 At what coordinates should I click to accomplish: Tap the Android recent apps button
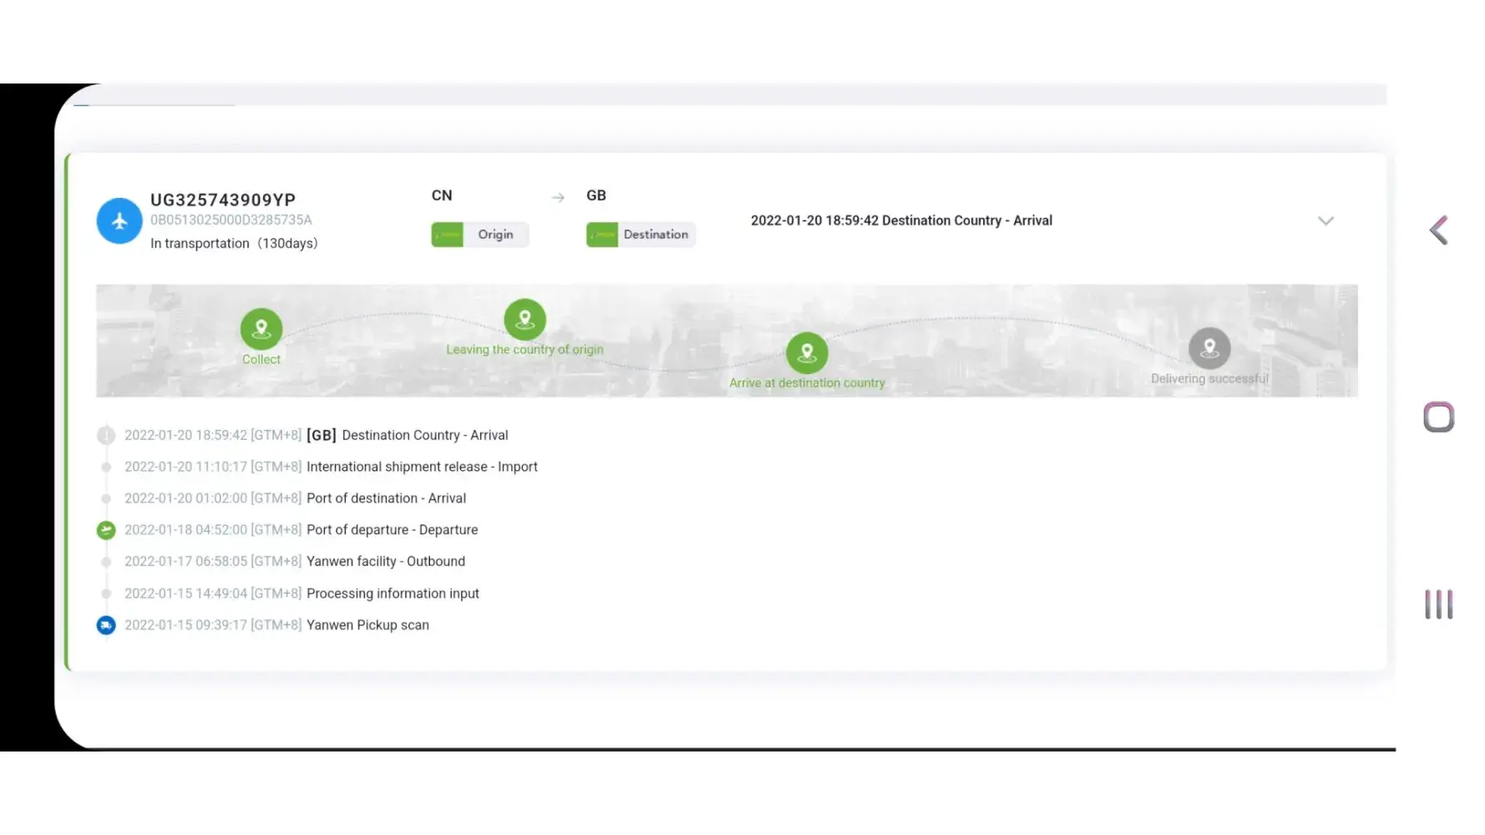click(x=1438, y=605)
